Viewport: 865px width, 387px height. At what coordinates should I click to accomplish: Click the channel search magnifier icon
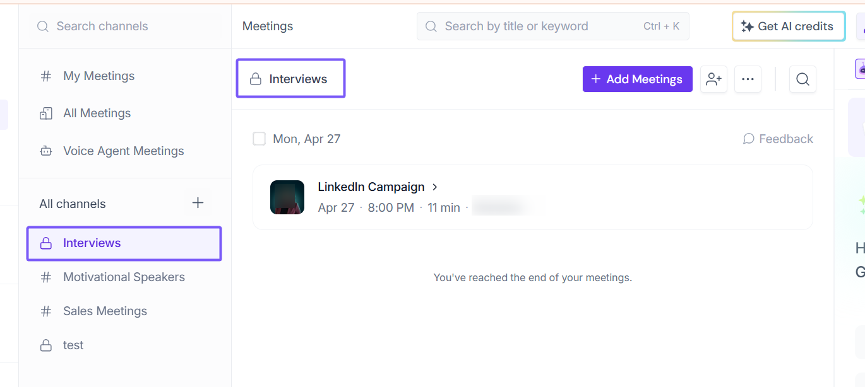coord(802,79)
